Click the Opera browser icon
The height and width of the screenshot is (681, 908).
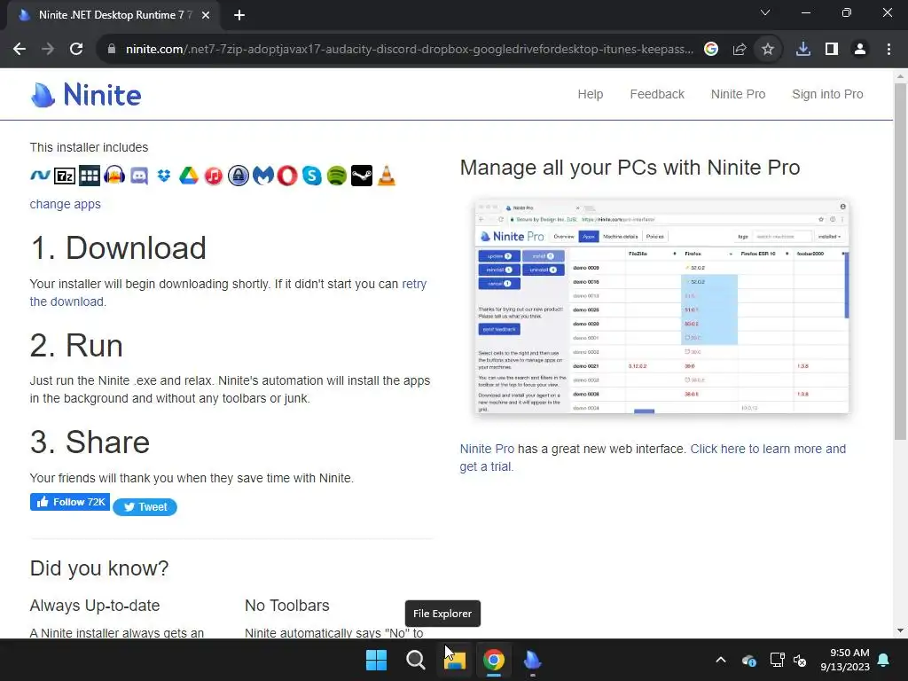tap(287, 175)
